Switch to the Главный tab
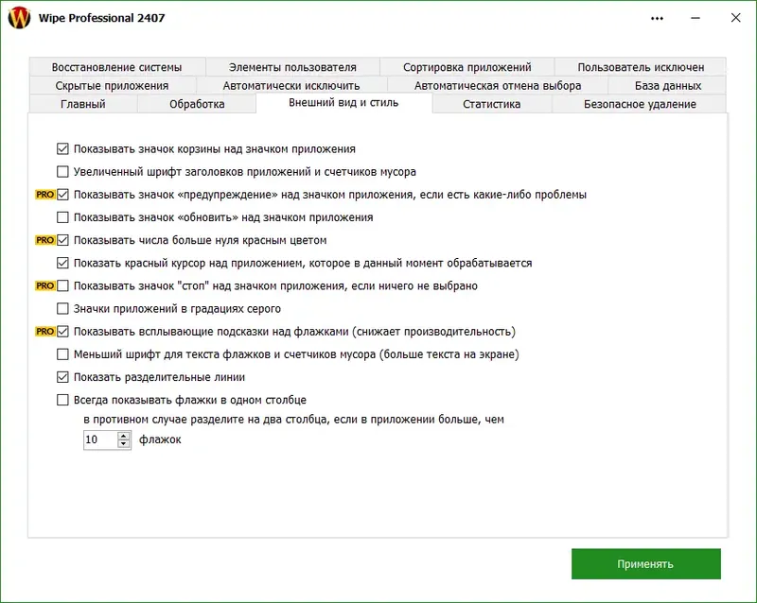 click(x=84, y=105)
